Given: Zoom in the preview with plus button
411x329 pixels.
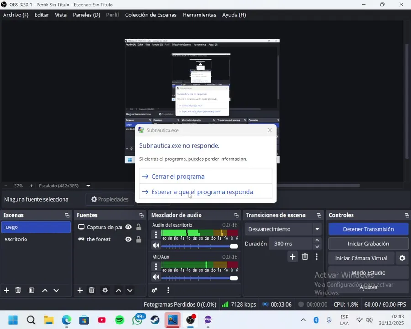Looking at the screenshot, I should click(32, 186).
